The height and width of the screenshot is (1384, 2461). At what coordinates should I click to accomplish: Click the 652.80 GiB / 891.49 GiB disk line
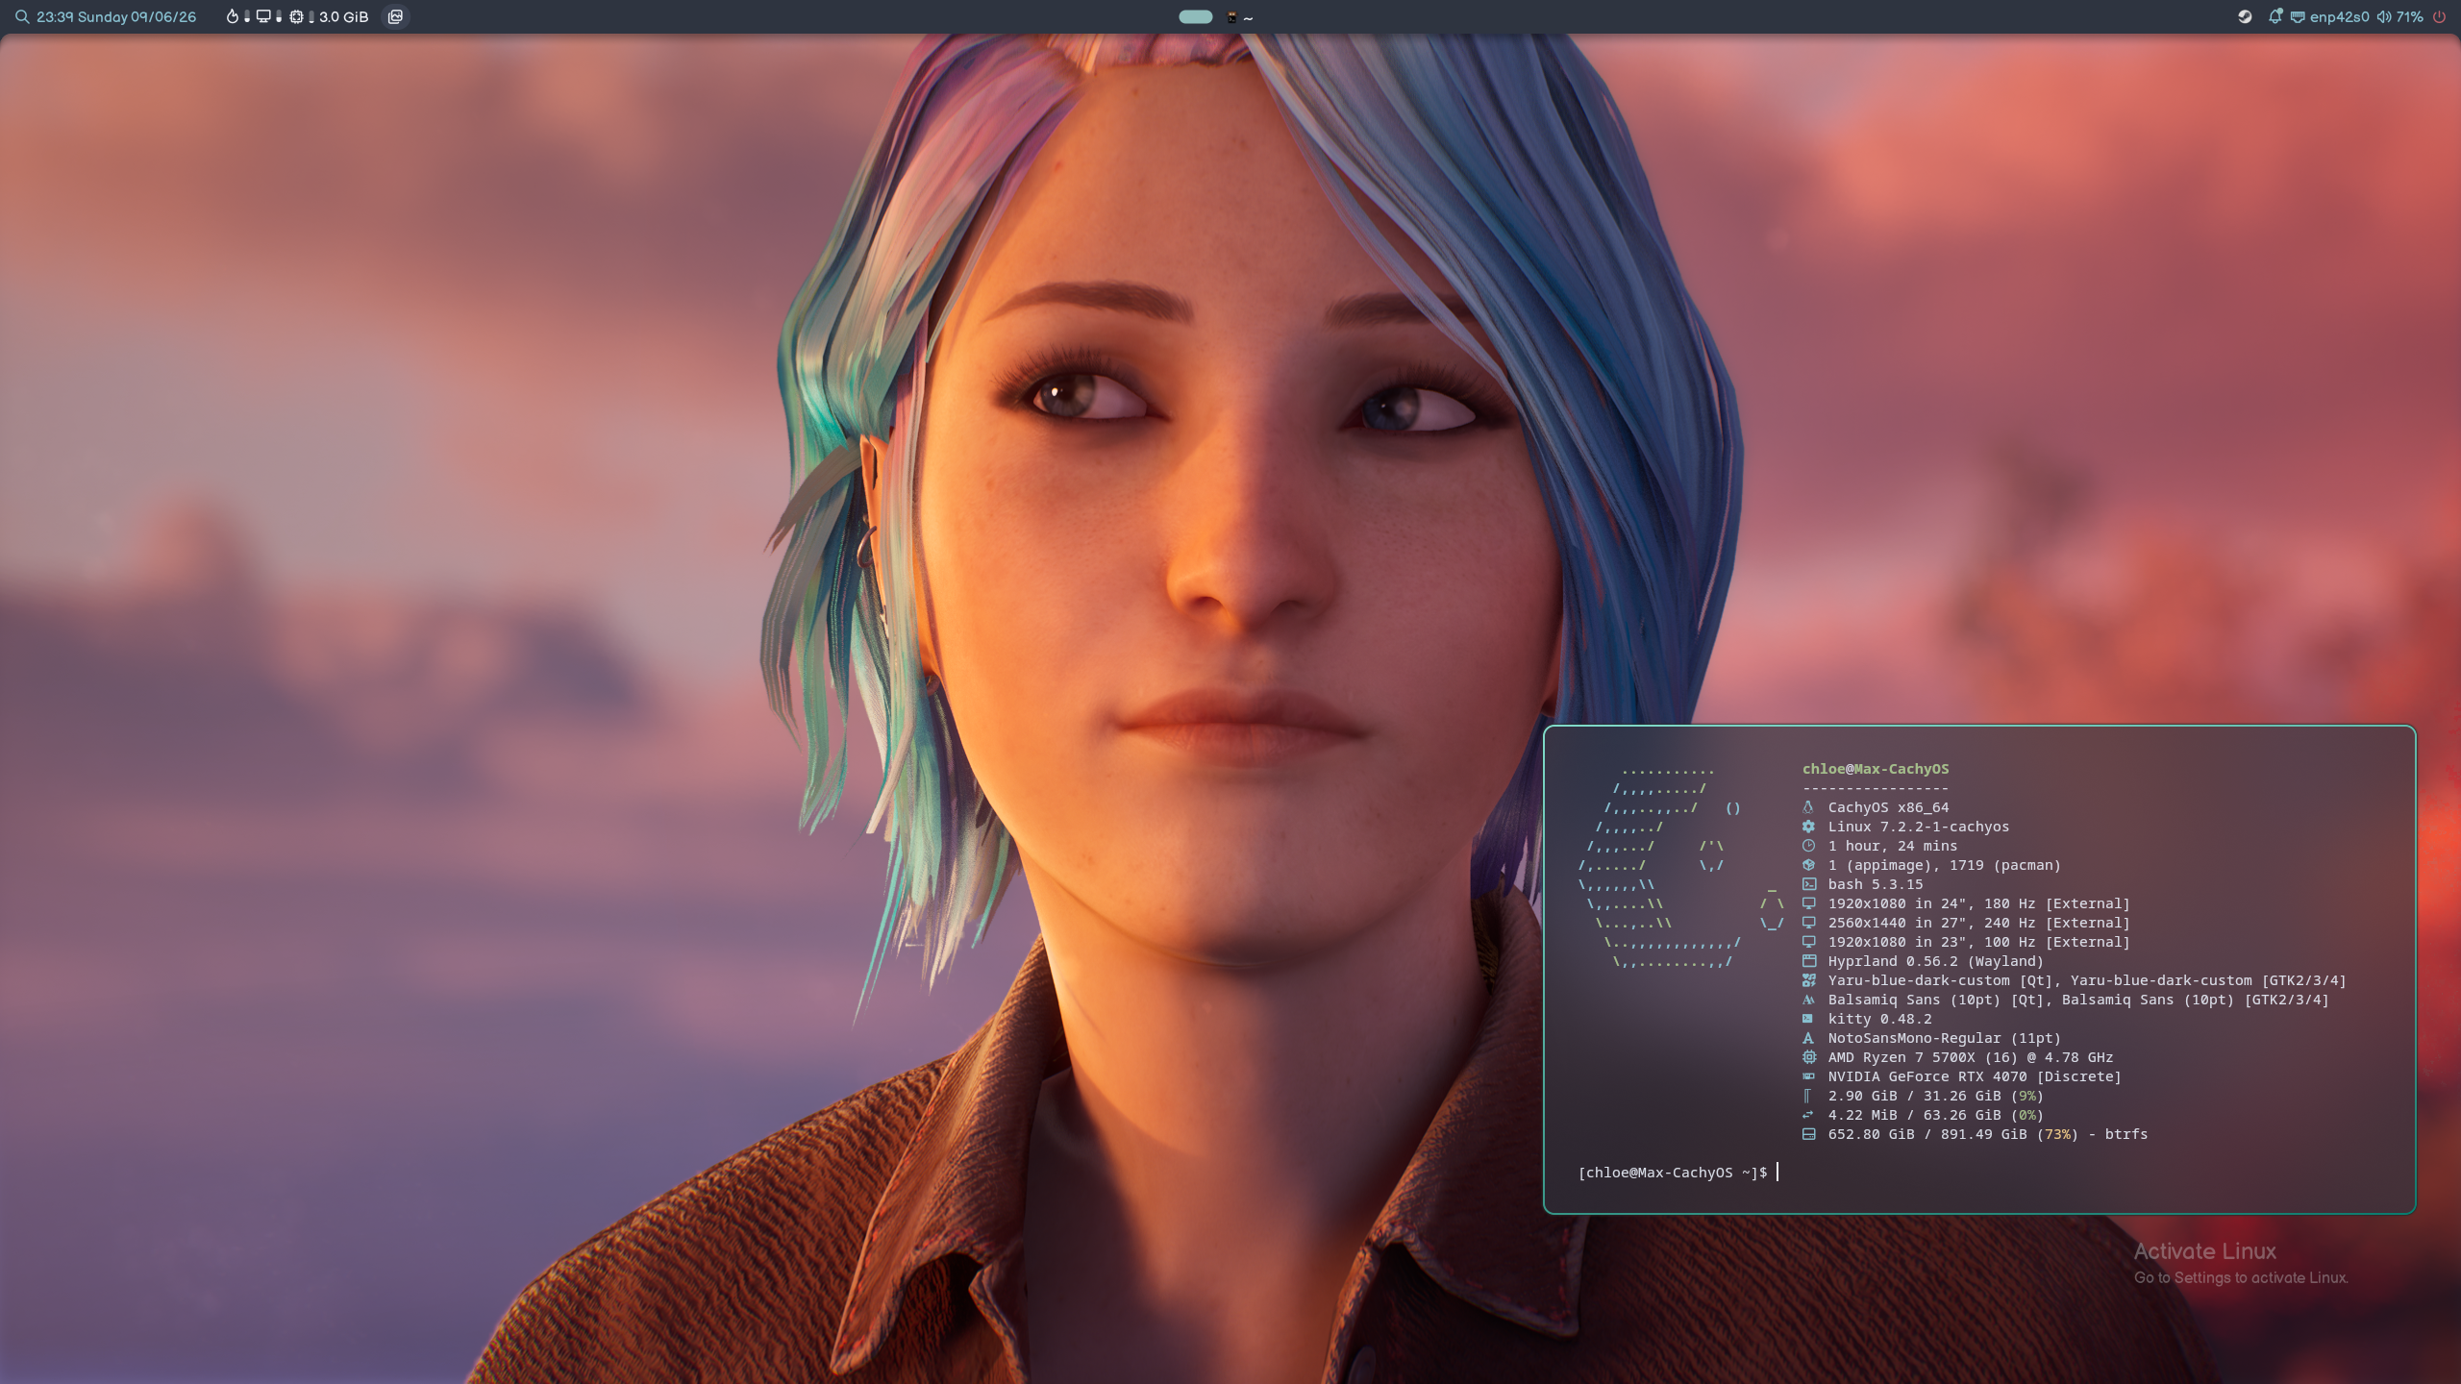coord(1987,1134)
